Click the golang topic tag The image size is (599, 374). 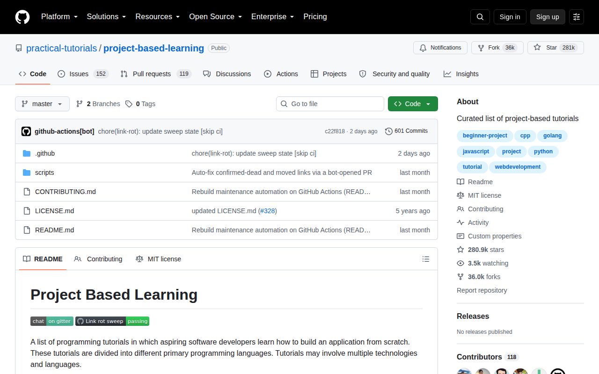[552, 136]
